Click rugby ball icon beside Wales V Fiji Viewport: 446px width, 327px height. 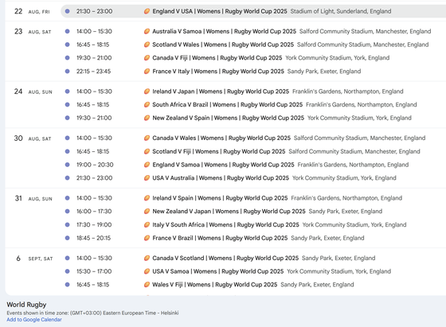(147, 285)
